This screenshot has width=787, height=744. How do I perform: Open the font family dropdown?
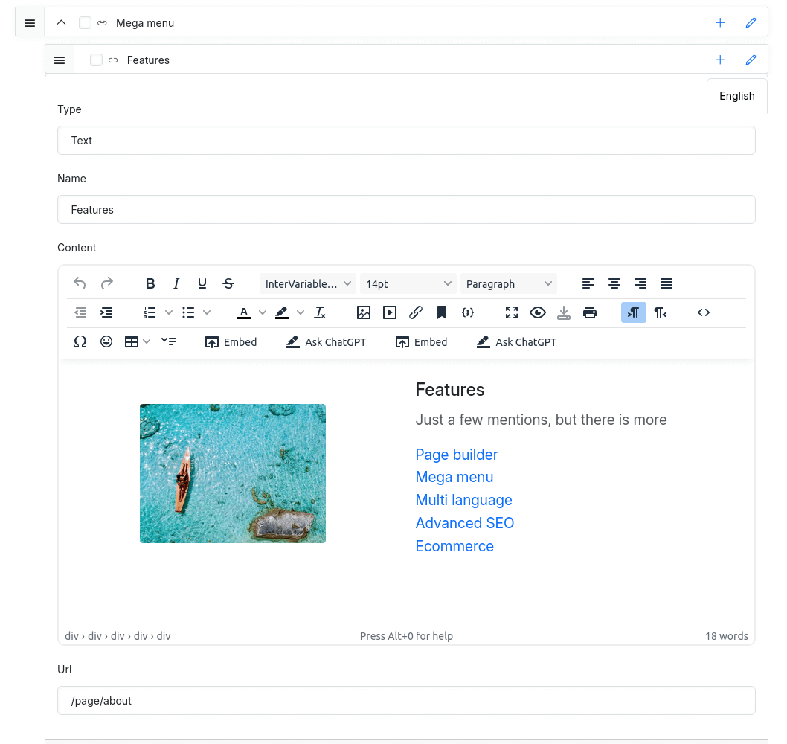click(308, 283)
